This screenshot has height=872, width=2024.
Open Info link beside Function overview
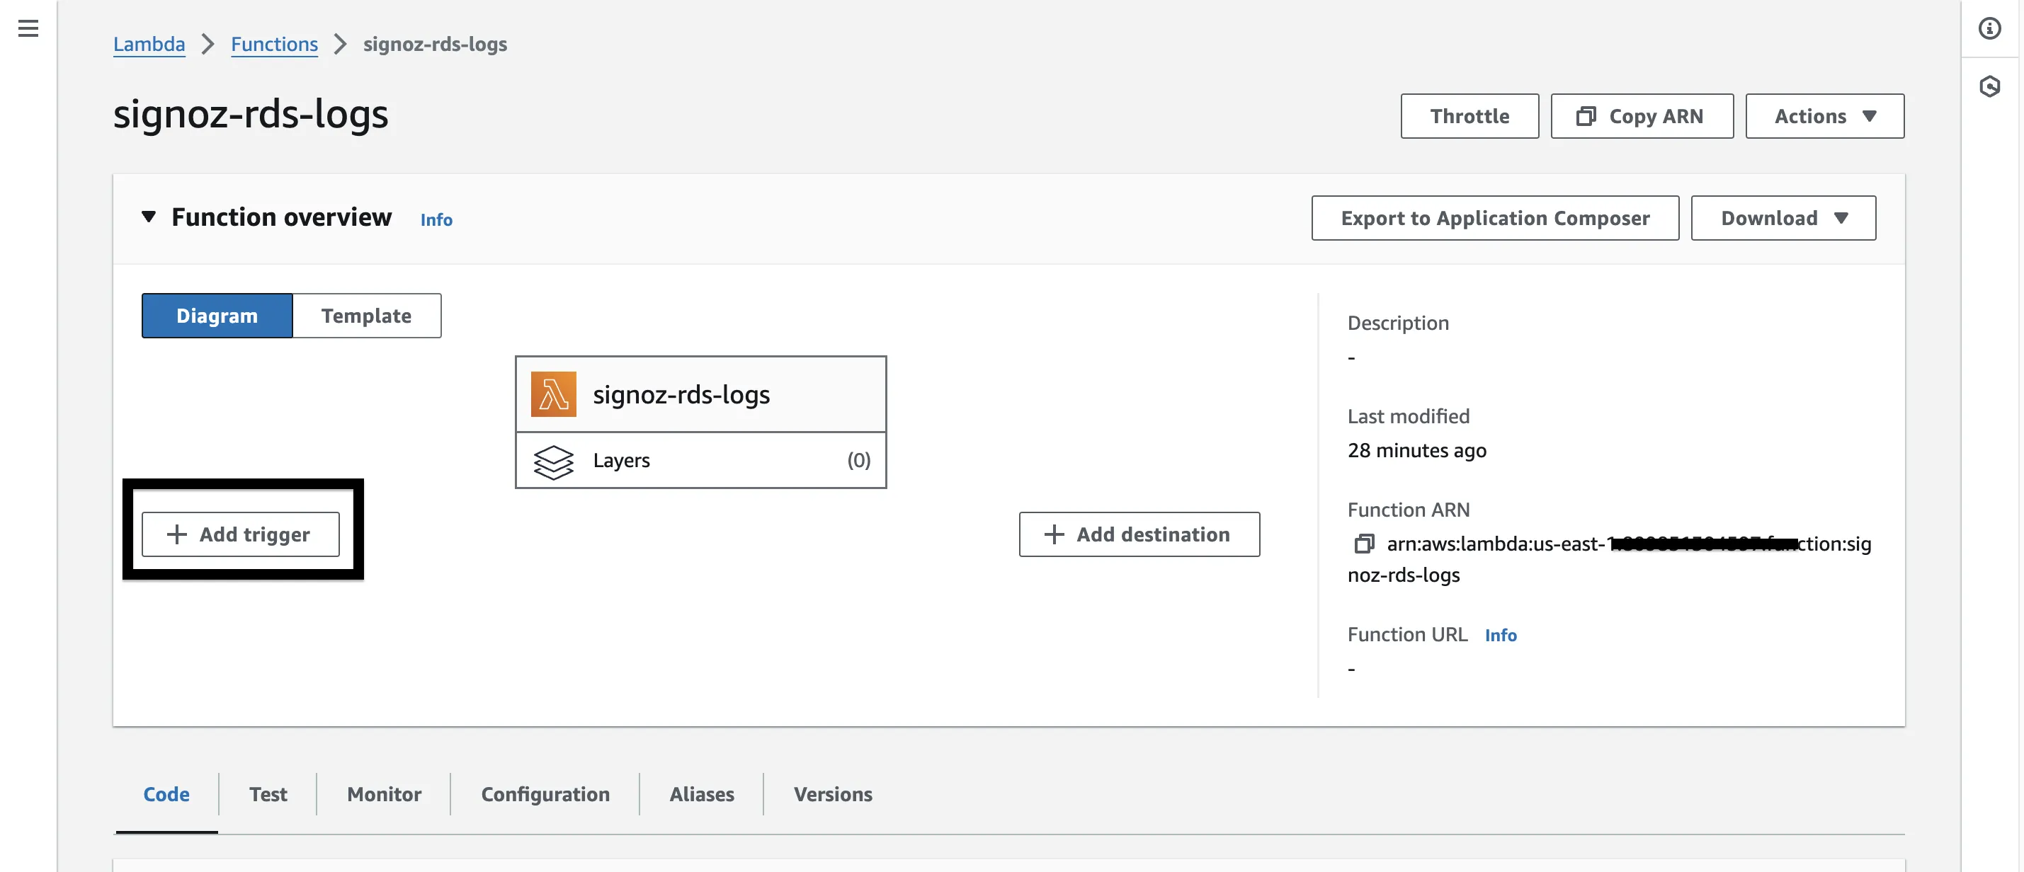point(436,220)
